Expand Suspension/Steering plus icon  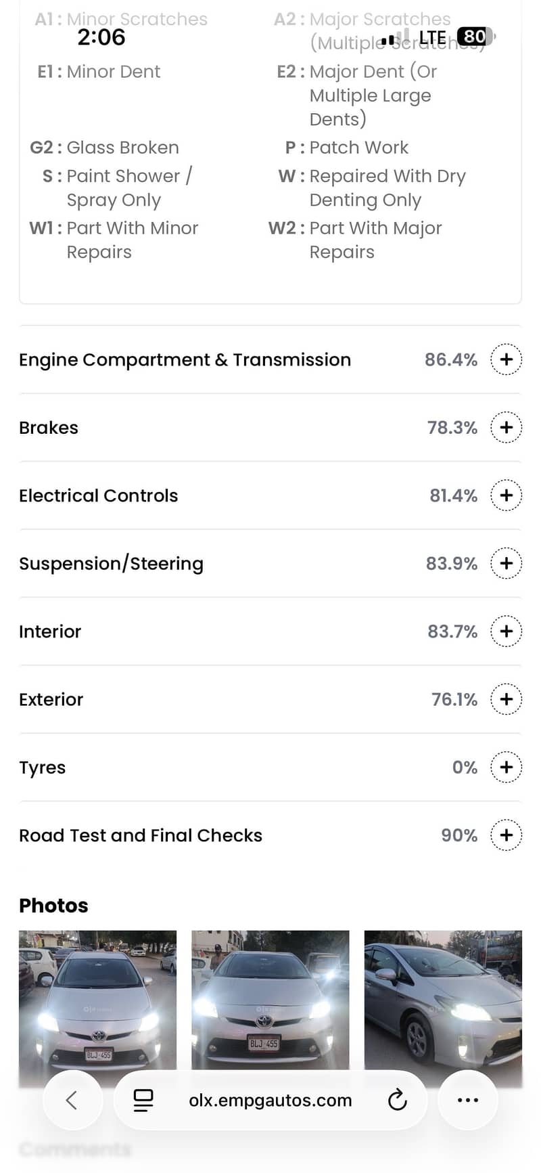pos(506,564)
